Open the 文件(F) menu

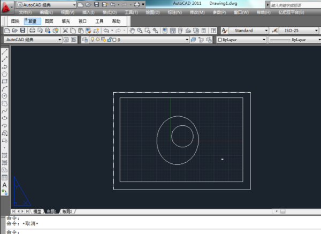(25, 12)
